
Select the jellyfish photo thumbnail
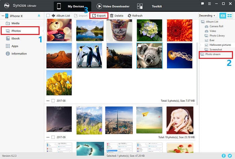point(180,56)
